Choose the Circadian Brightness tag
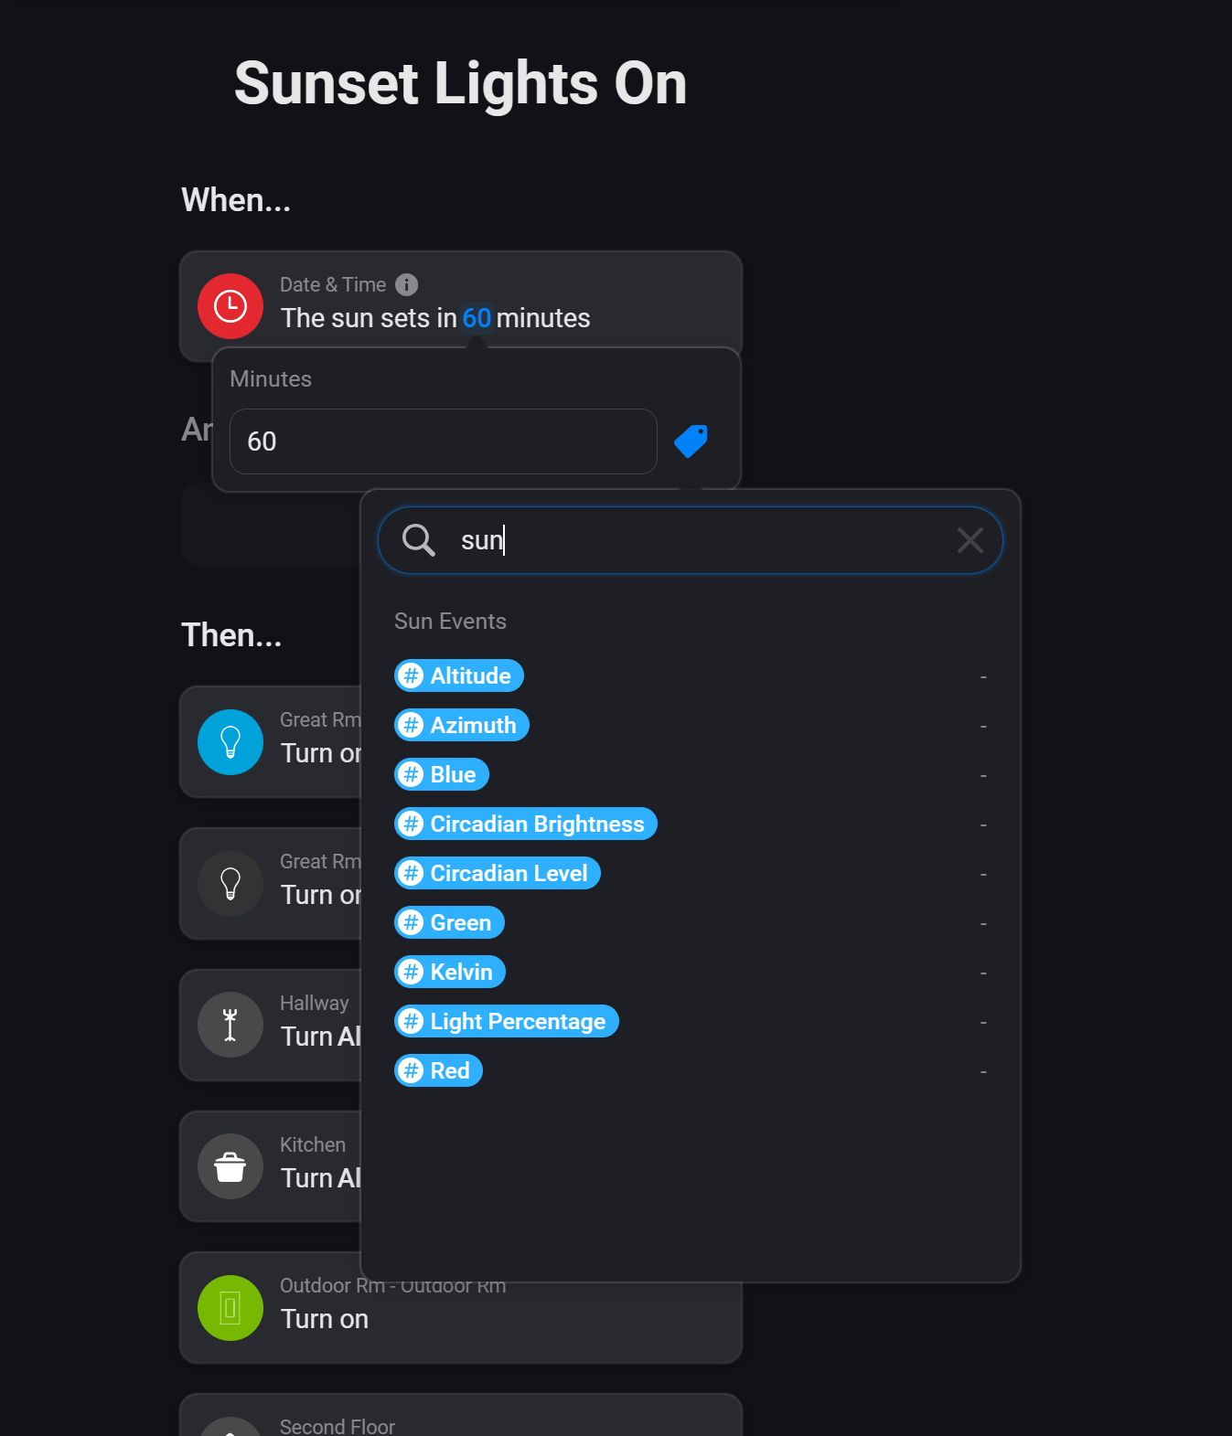 click(526, 824)
